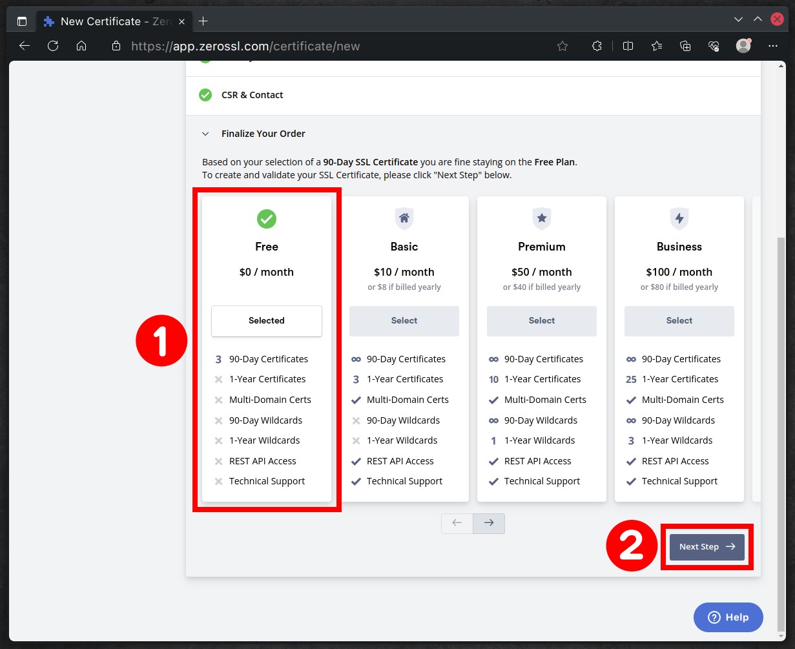Click the $10 / month price
This screenshot has height=649, width=795.
click(x=404, y=272)
